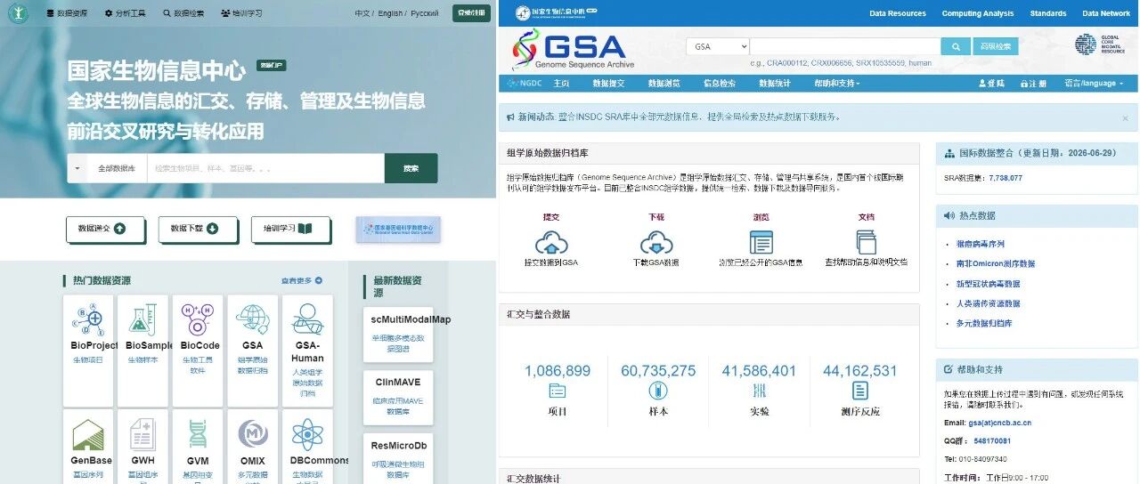
Task: Open the DBCommons atom icon
Action: tap(306, 434)
